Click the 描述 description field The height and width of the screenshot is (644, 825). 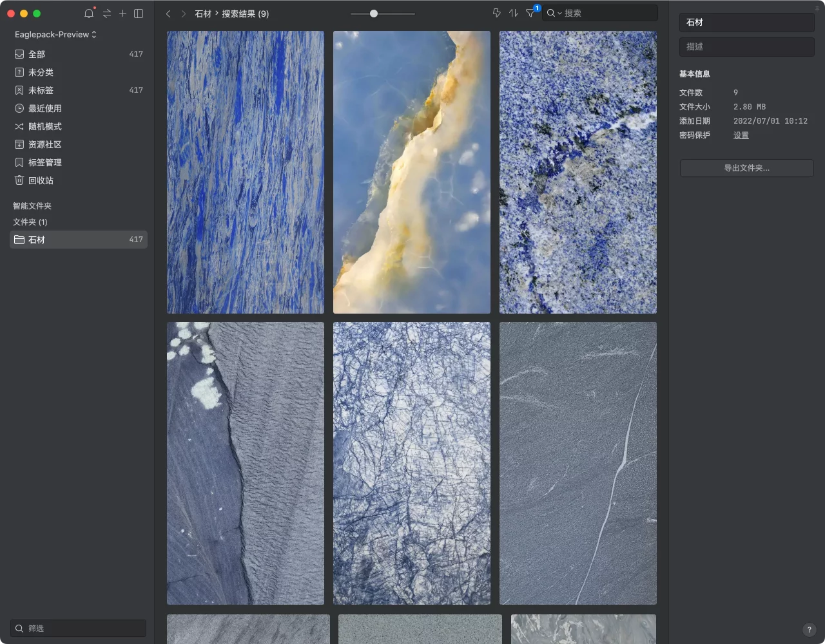746,46
